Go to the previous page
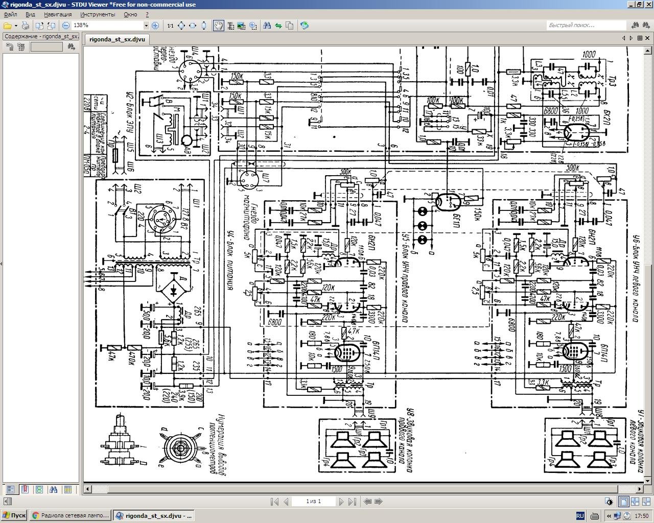The height and width of the screenshot is (523, 654). (x=286, y=502)
